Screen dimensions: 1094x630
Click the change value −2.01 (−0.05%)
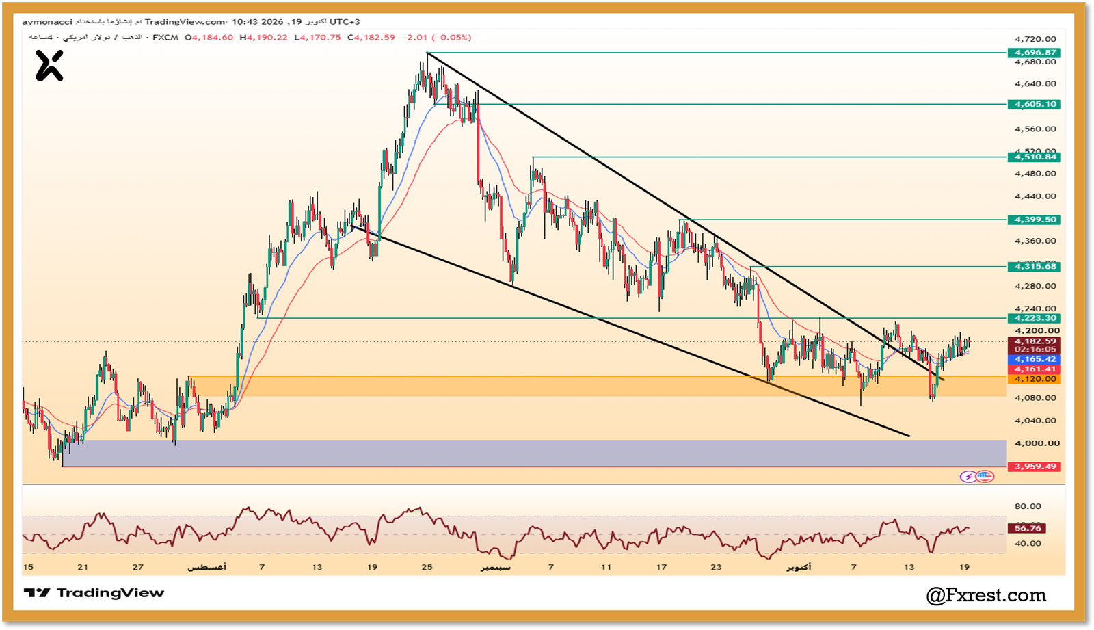[x=436, y=38]
